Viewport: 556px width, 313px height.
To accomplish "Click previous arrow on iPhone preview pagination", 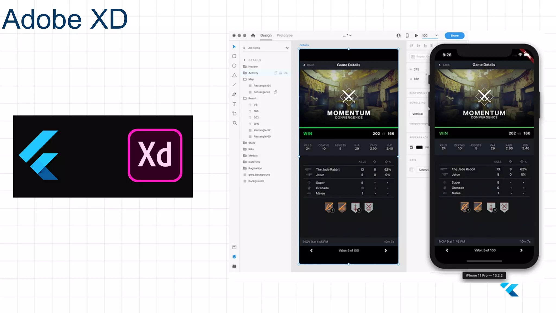I will pos(447,250).
